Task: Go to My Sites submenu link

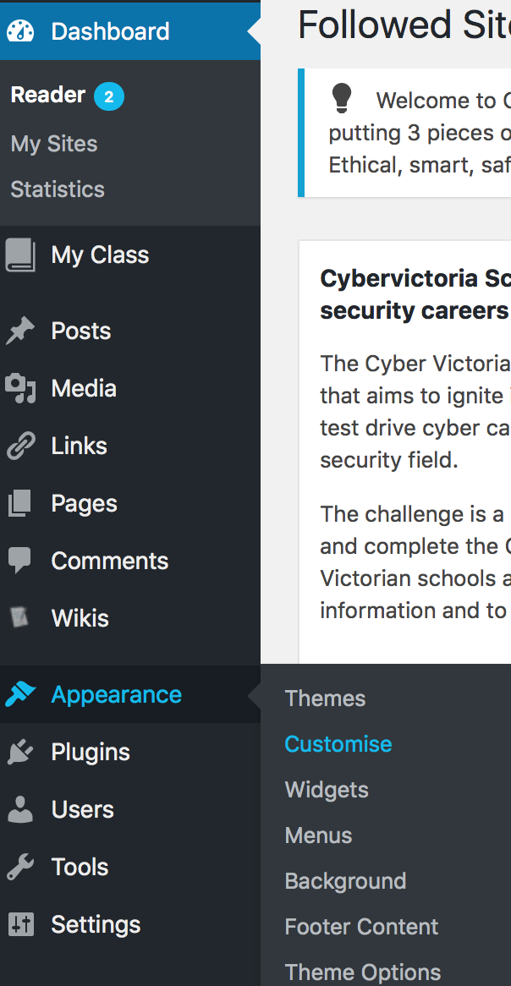Action: [x=54, y=144]
